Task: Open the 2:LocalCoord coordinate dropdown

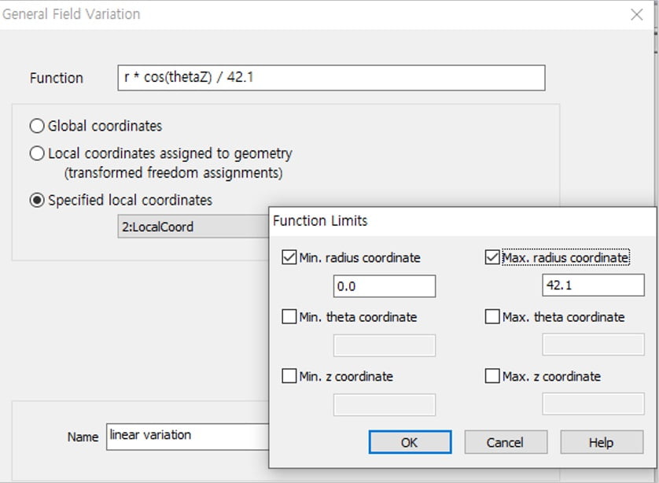Action: tap(193, 227)
